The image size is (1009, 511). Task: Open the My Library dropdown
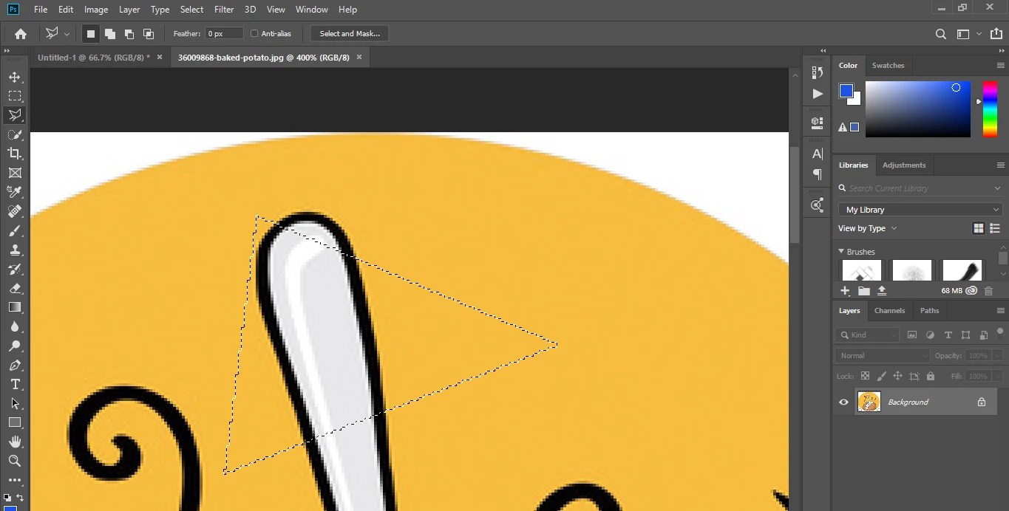coord(920,210)
